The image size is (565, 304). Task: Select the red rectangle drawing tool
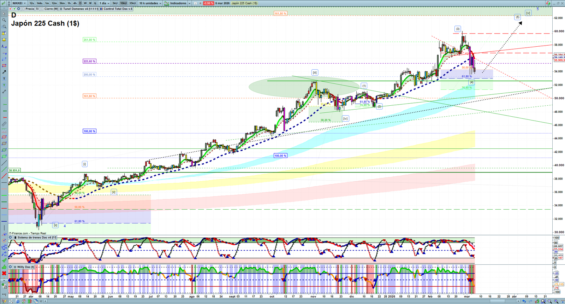coord(4,66)
